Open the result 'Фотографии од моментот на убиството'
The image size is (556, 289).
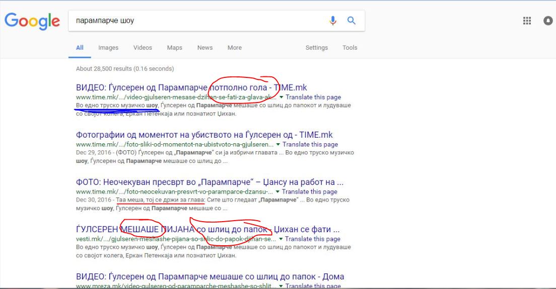[204, 135]
